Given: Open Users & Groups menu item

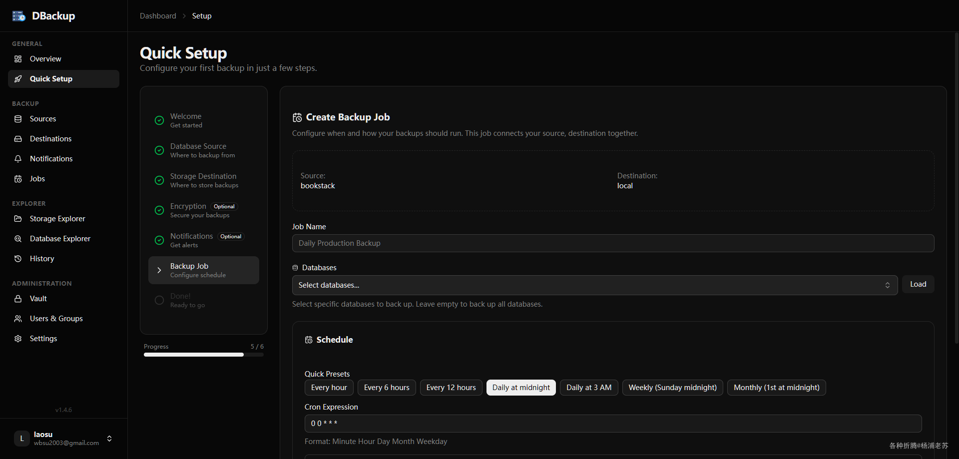Looking at the screenshot, I should pos(56,319).
